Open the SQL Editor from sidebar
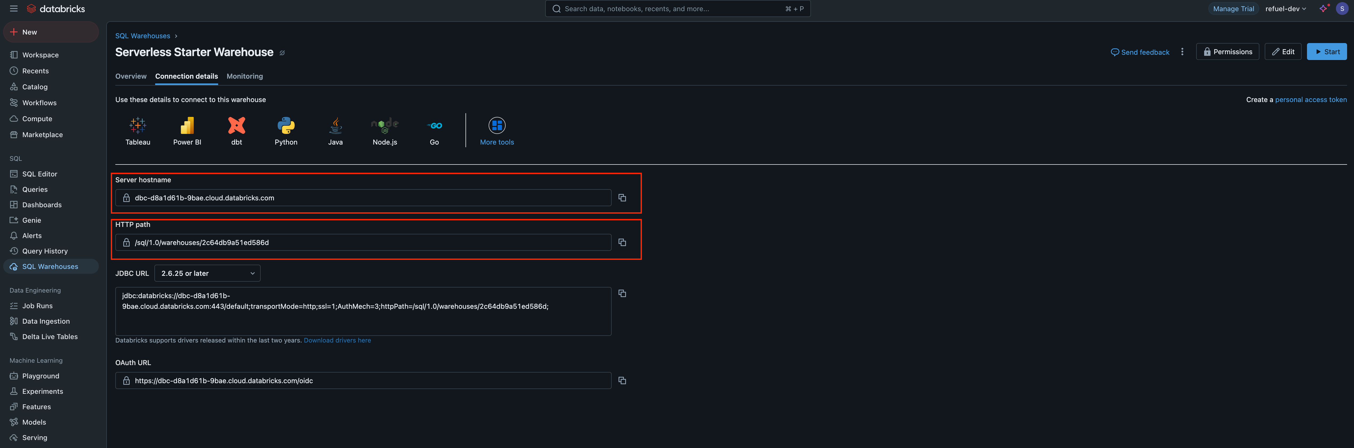Viewport: 1354px width, 448px height. pos(39,174)
